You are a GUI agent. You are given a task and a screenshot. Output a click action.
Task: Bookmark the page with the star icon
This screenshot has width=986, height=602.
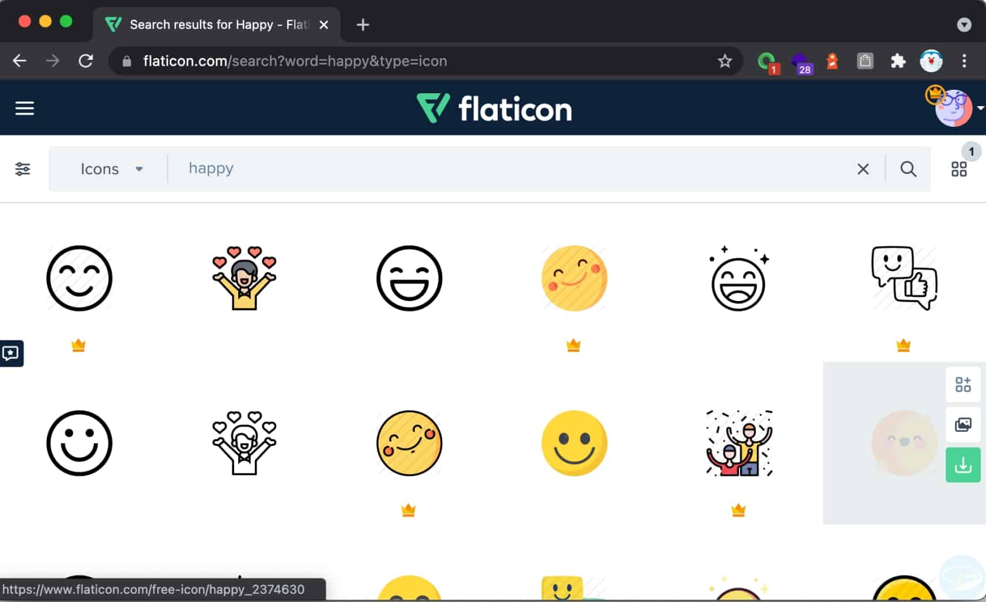pyautogui.click(x=725, y=61)
